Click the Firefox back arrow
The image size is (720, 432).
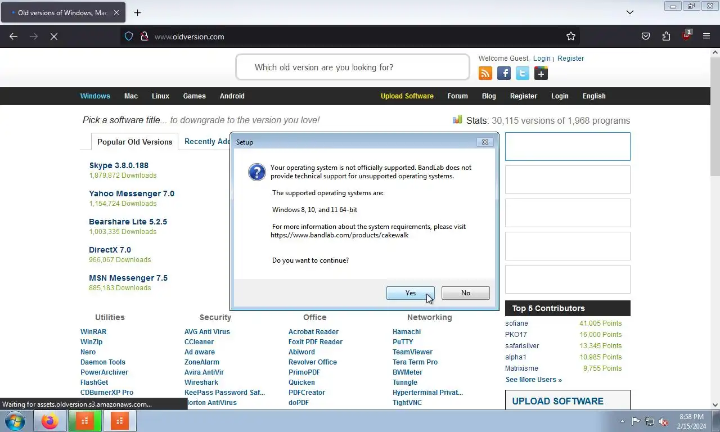tap(13, 37)
